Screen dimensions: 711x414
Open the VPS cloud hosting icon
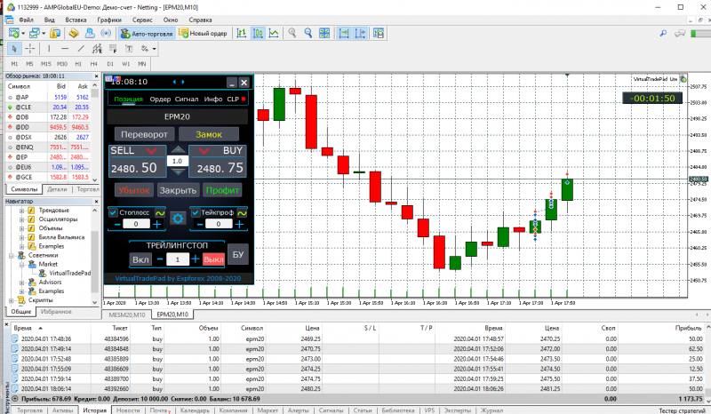[90, 33]
